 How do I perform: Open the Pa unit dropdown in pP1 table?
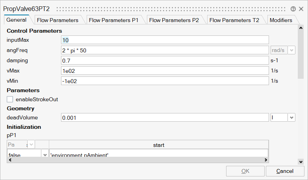coord(32,145)
